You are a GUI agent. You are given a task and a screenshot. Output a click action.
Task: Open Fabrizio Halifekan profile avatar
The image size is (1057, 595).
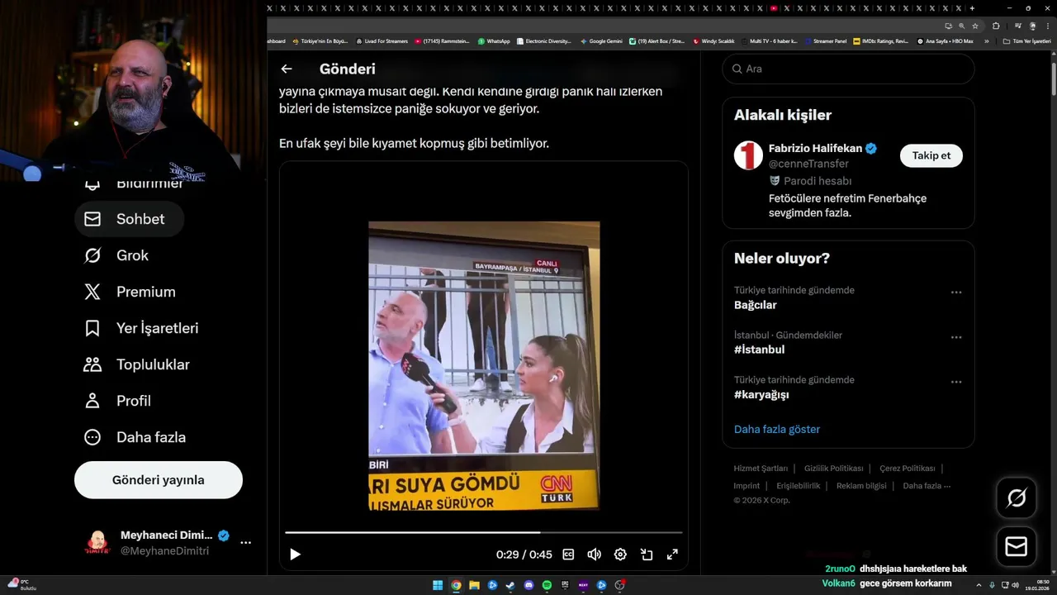(x=748, y=155)
